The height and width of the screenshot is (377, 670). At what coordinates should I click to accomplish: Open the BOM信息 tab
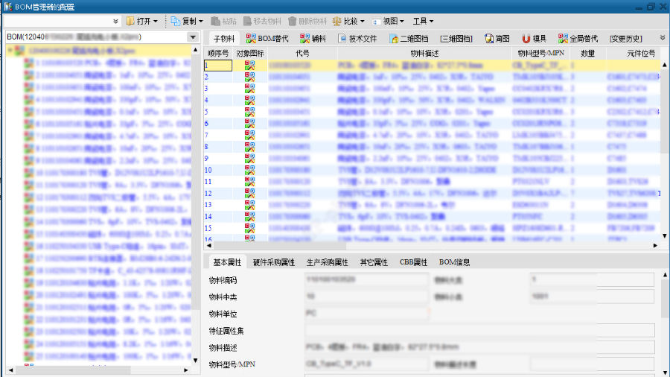tap(454, 262)
